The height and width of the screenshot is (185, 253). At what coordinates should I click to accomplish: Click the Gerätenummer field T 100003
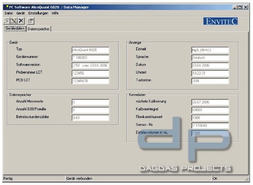coord(91,58)
